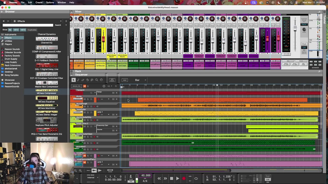The height and width of the screenshot is (184, 328).
Task: Open the bassGuitar Lane 1 dropdown arrow
Action: (x=108, y=114)
